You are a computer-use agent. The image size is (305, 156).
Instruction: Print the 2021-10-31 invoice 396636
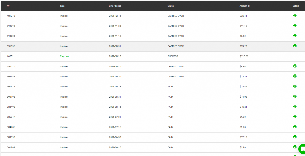click(x=295, y=46)
